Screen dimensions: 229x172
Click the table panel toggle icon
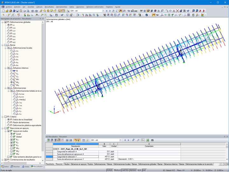click(x=63, y=11)
